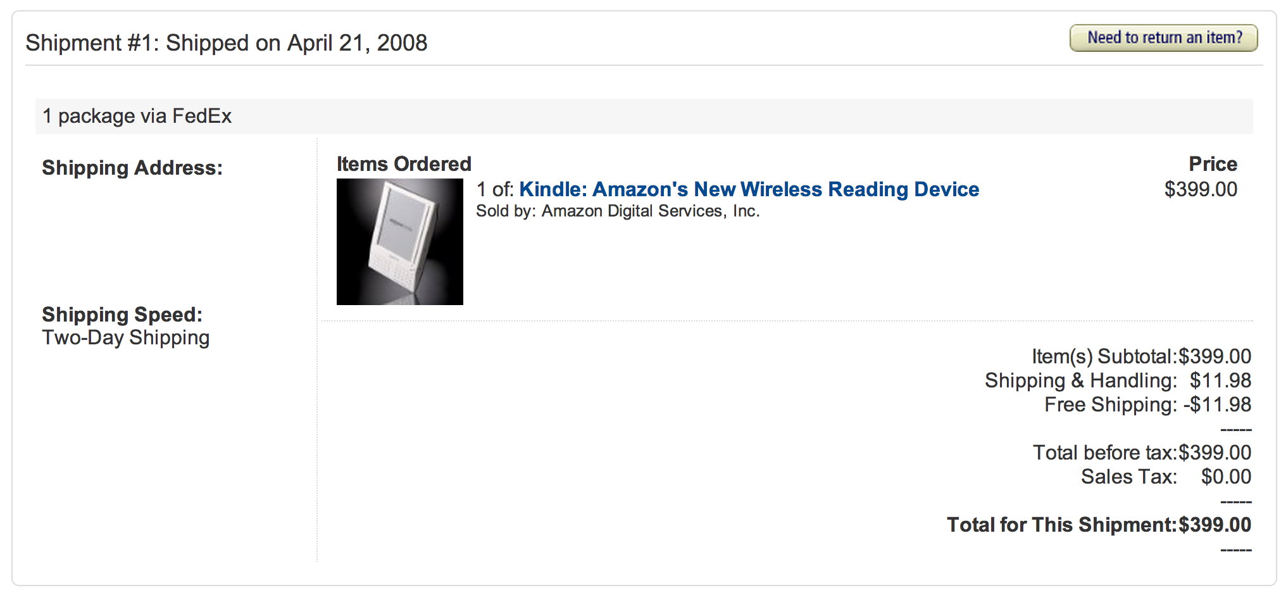
Task: Click the Shipping Address label
Action: click(132, 168)
